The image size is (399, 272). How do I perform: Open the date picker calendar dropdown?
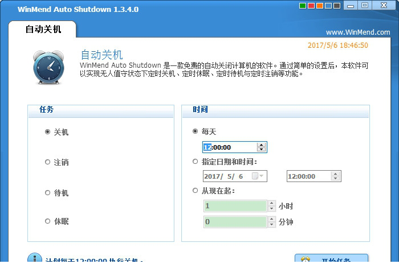pos(258,176)
